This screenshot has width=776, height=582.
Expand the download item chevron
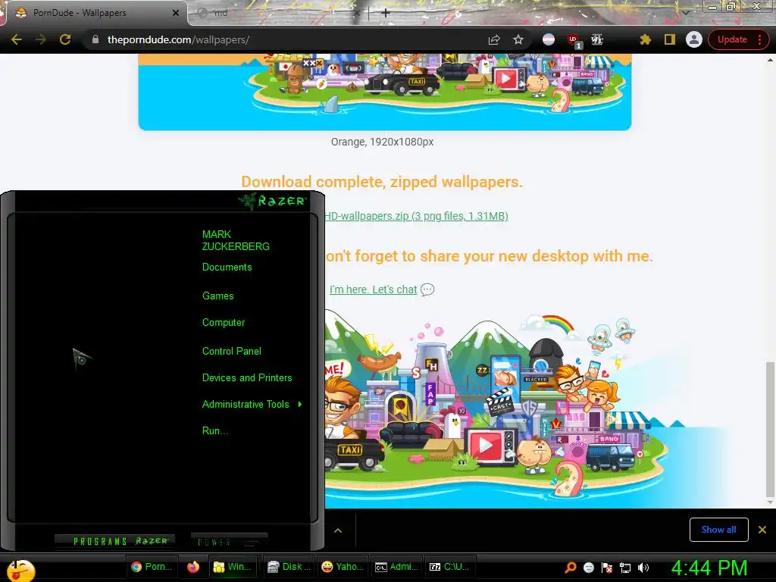click(x=338, y=530)
